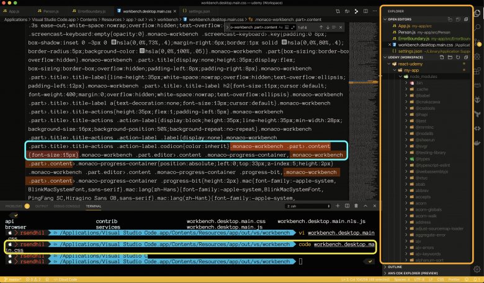The height and width of the screenshot is (283, 484).
Task: Switch to the settings.json editor tab
Action: pos(199,11)
